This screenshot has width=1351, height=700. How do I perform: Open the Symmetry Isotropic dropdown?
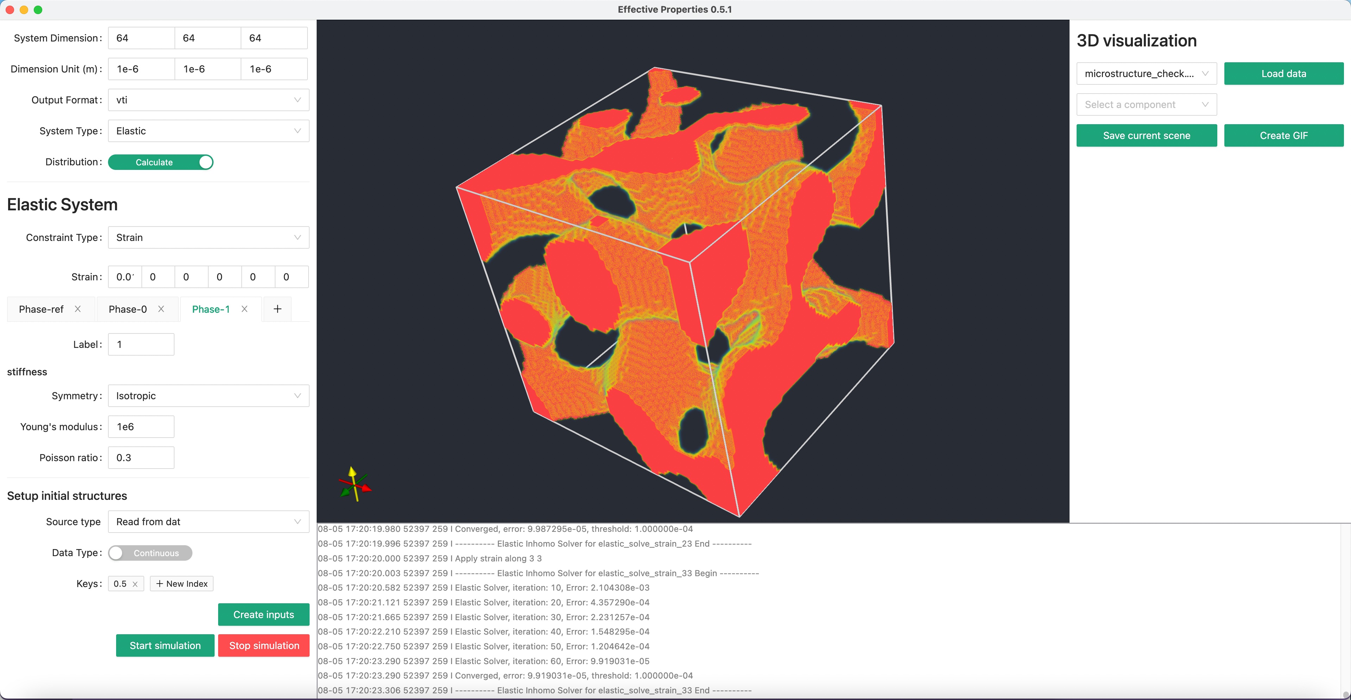tap(208, 395)
